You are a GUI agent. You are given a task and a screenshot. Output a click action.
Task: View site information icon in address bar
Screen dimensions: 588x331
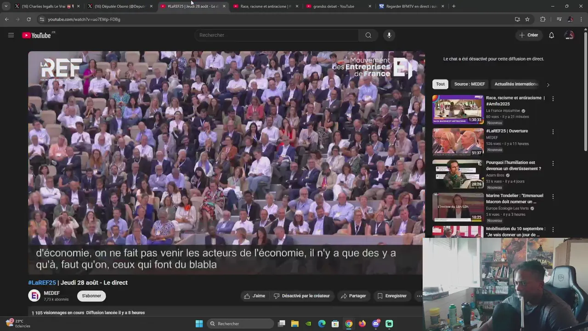[42, 19]
